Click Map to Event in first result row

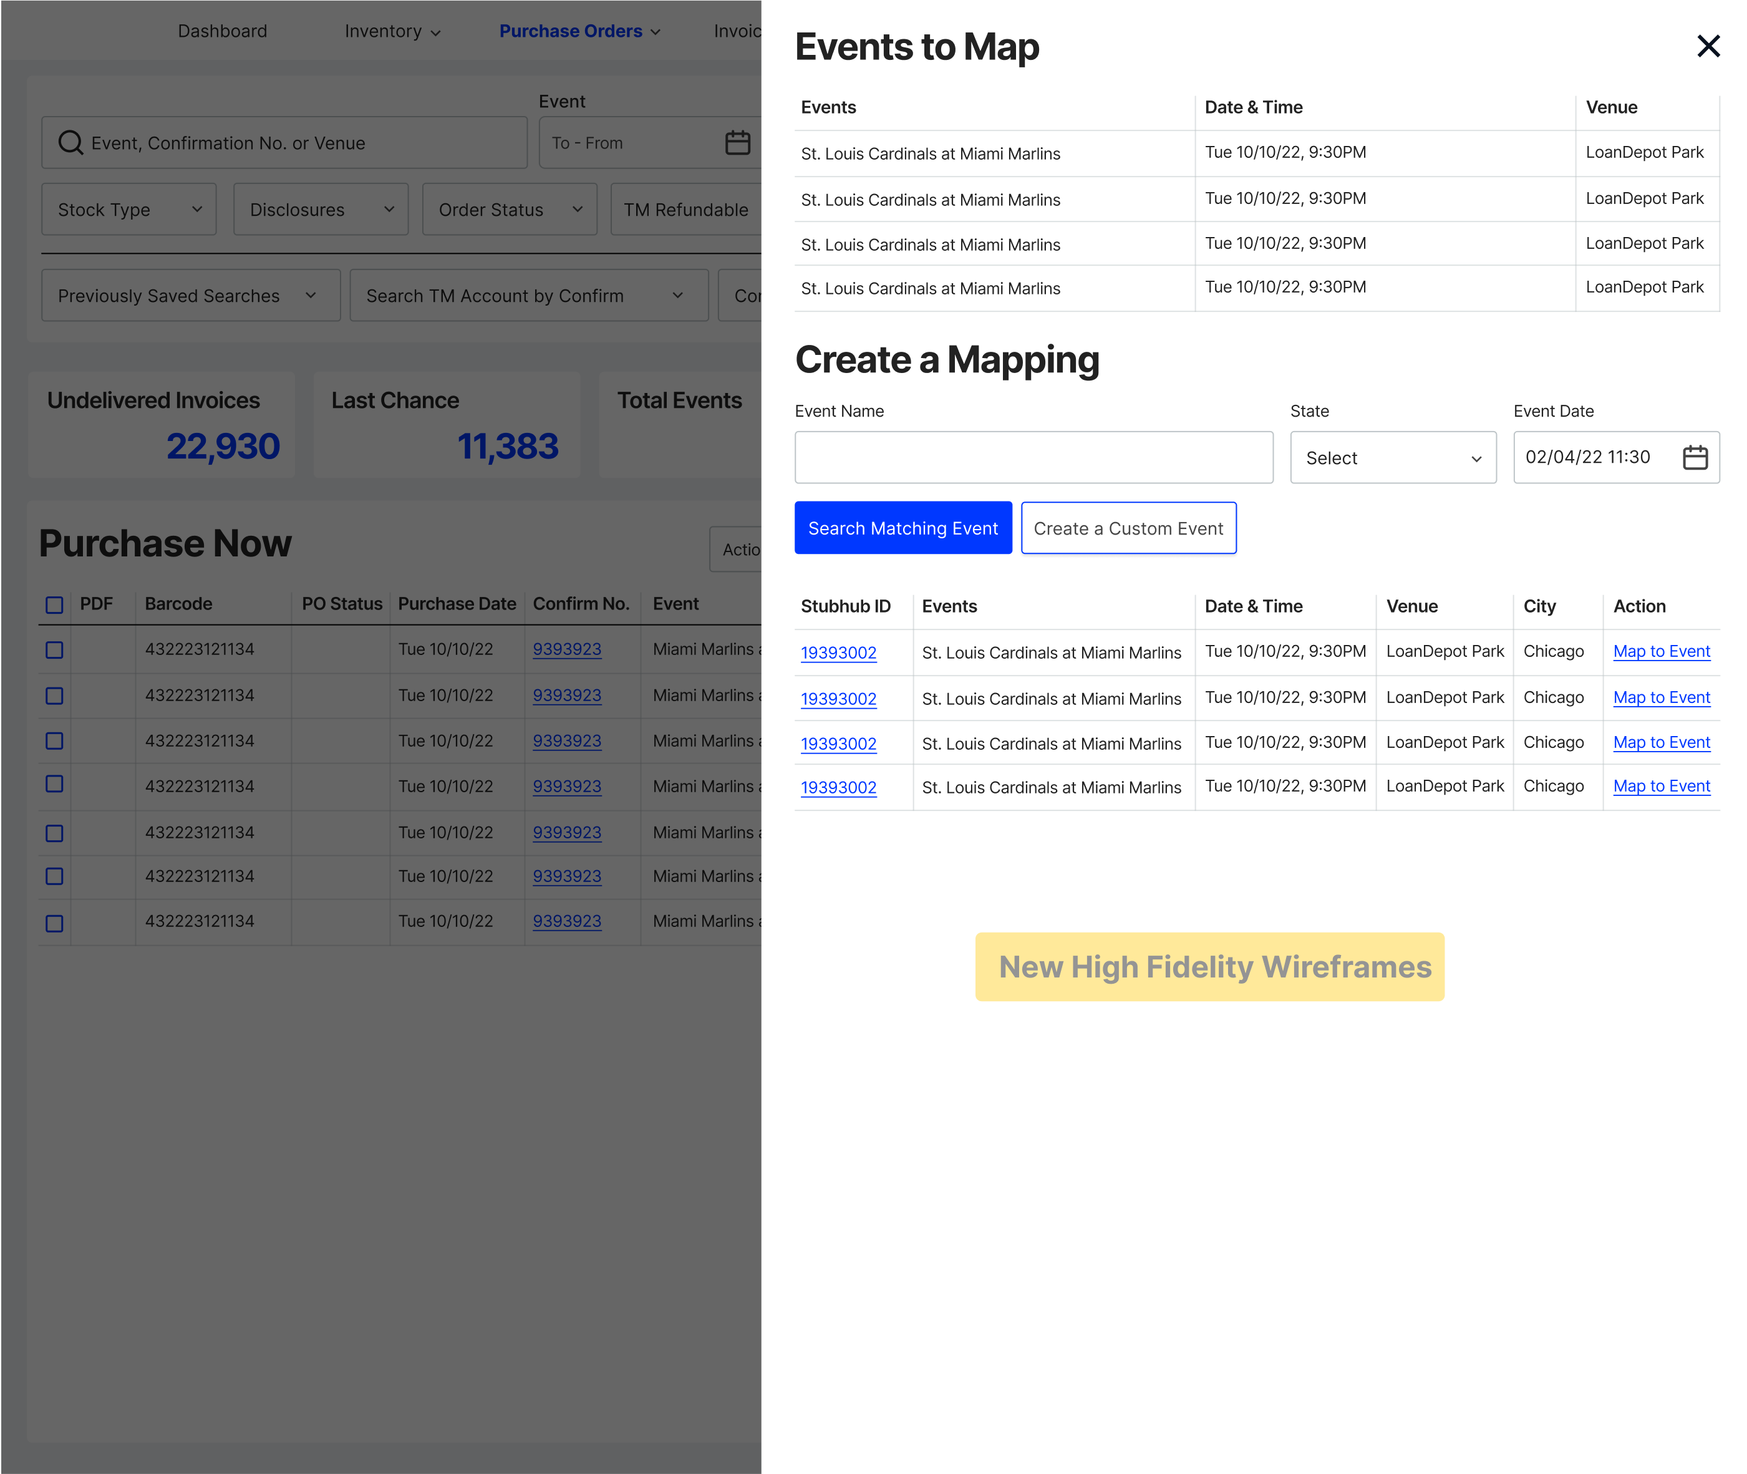pyautogui.click(x=1660, y=651)
